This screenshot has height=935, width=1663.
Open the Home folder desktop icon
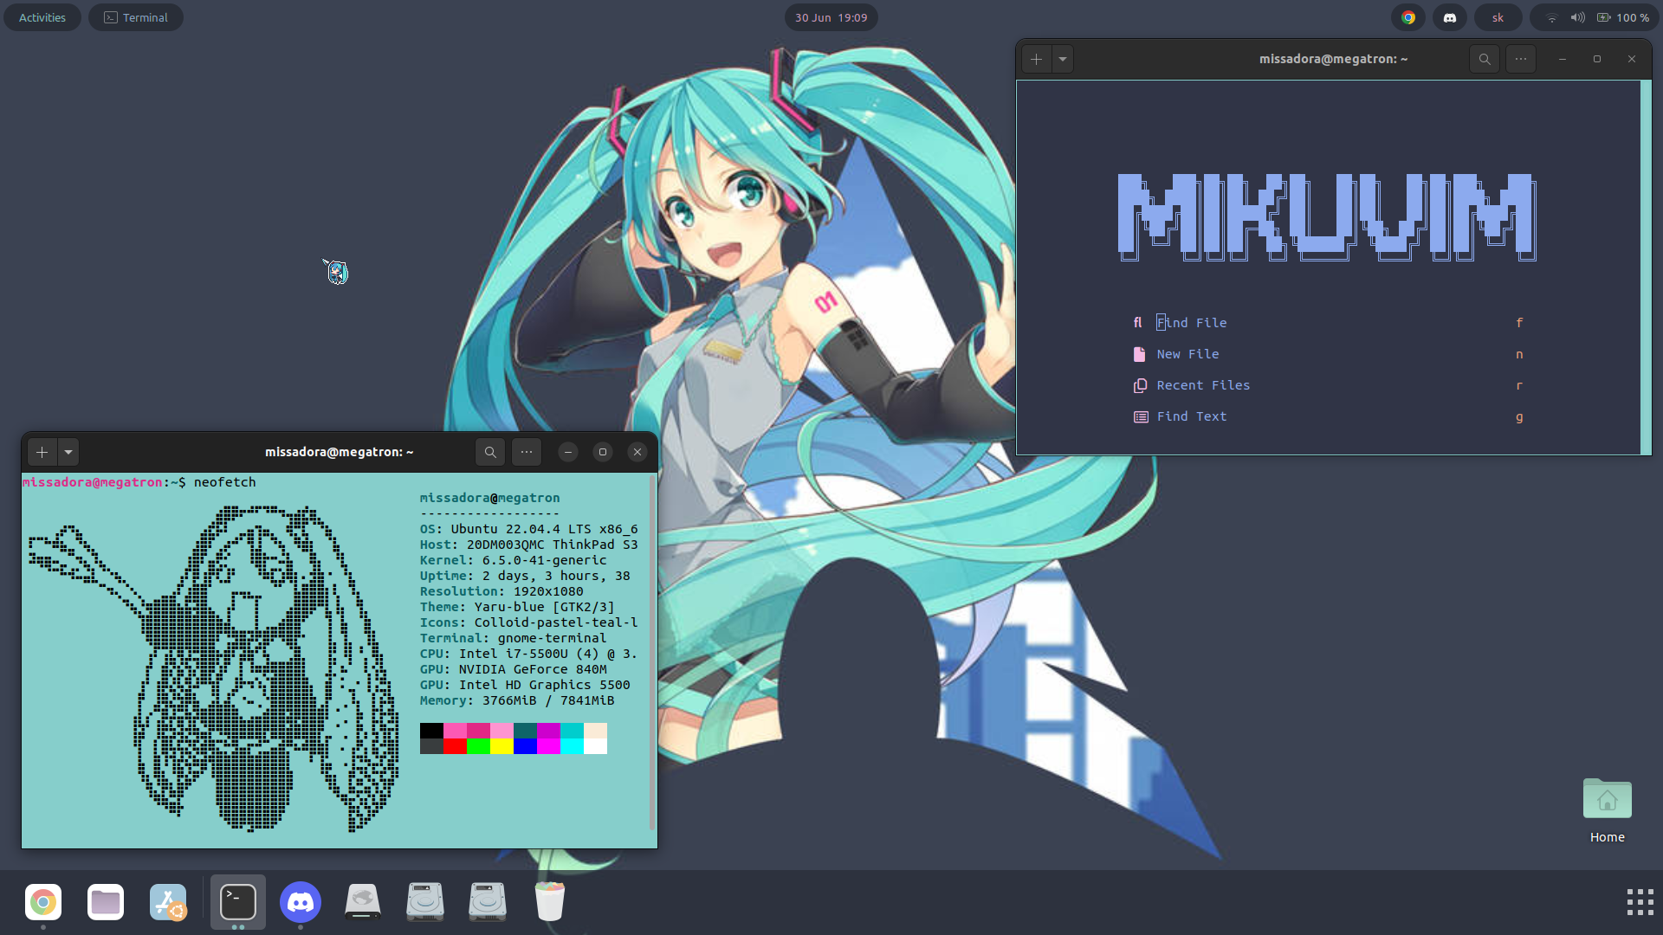[x=1608, y=809]
